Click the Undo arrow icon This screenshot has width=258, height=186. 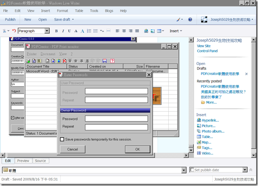(14, 31)
